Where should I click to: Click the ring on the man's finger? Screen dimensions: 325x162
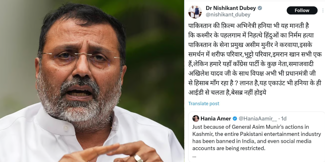pyautogui.click(x=138, y=158)
